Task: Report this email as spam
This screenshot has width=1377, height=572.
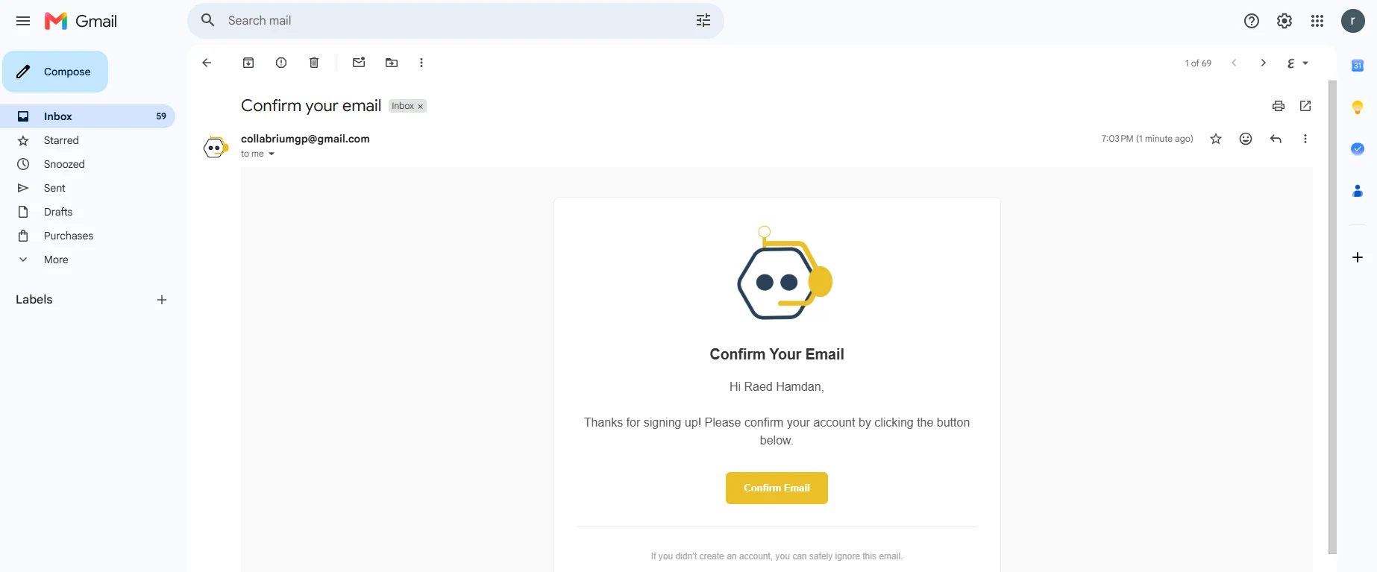Action: [x=281, y=63]
